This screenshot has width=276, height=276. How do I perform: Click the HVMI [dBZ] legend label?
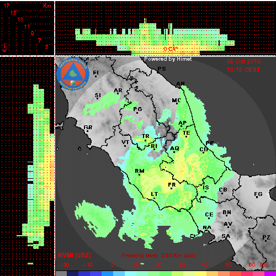coord(75,255)
